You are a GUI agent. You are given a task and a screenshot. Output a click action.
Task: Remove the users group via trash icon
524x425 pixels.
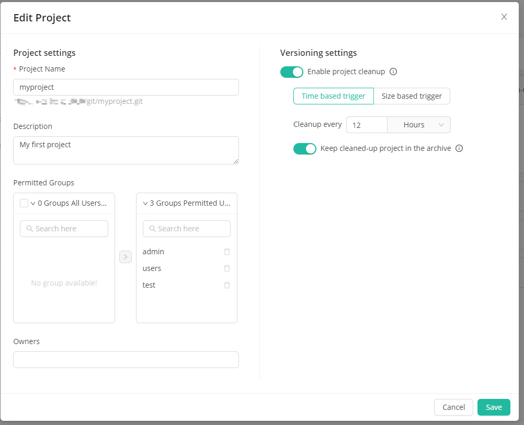(x=227, y=268)
